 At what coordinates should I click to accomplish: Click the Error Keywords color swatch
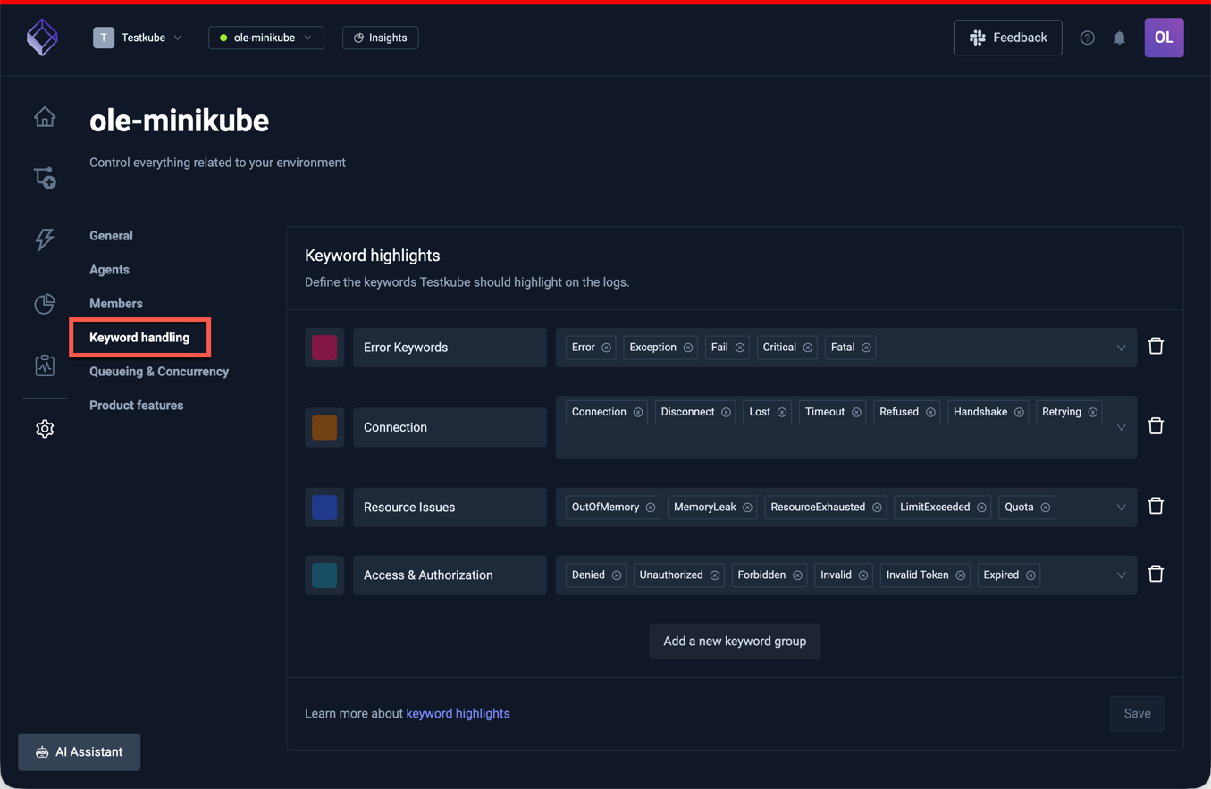click(324, 347)
